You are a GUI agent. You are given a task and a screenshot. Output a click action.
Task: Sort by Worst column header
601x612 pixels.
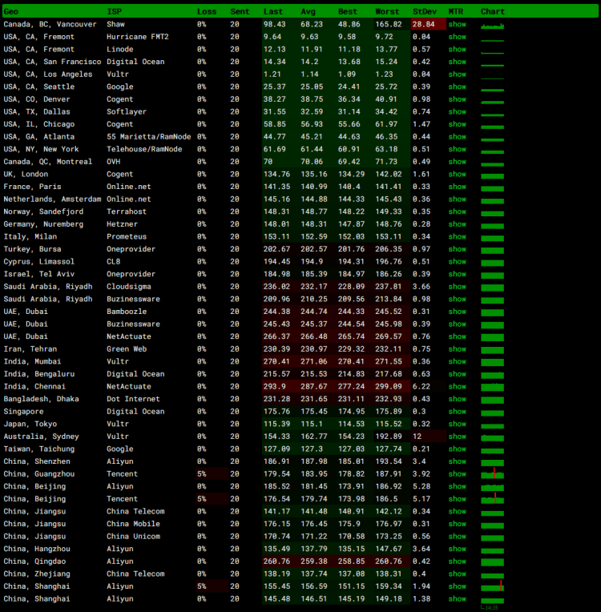[387, 11]
